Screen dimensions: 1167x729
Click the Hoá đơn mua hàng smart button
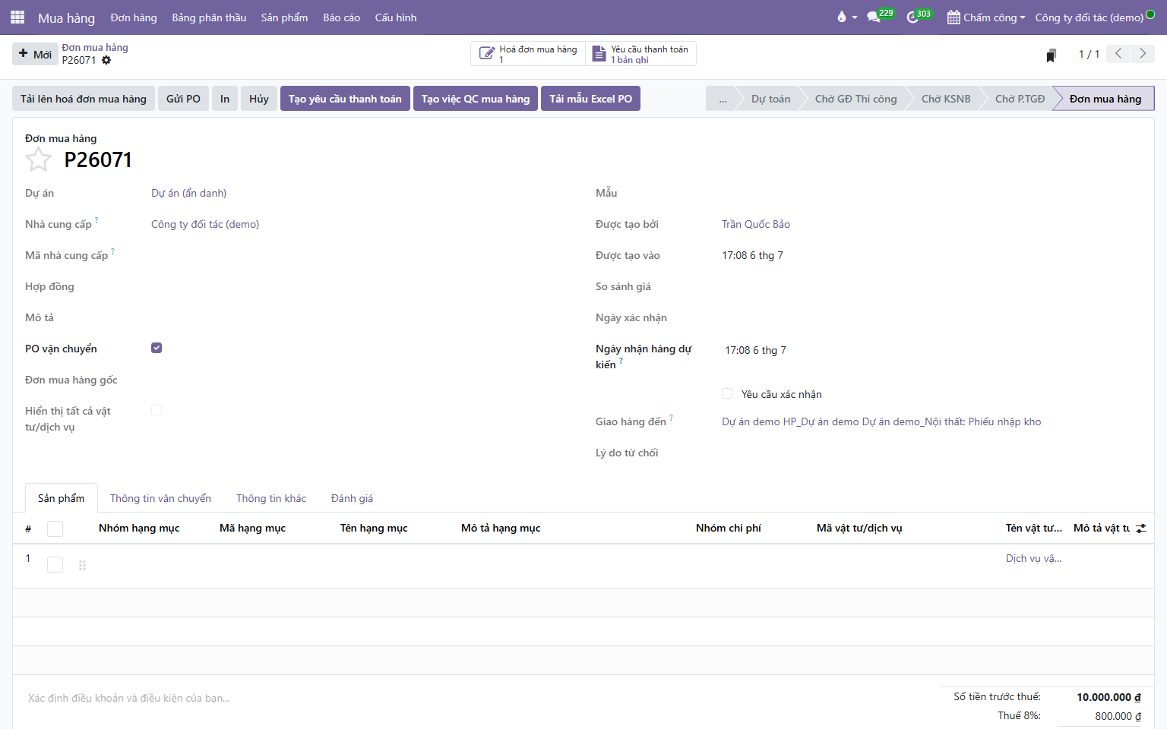coord(528,54)
